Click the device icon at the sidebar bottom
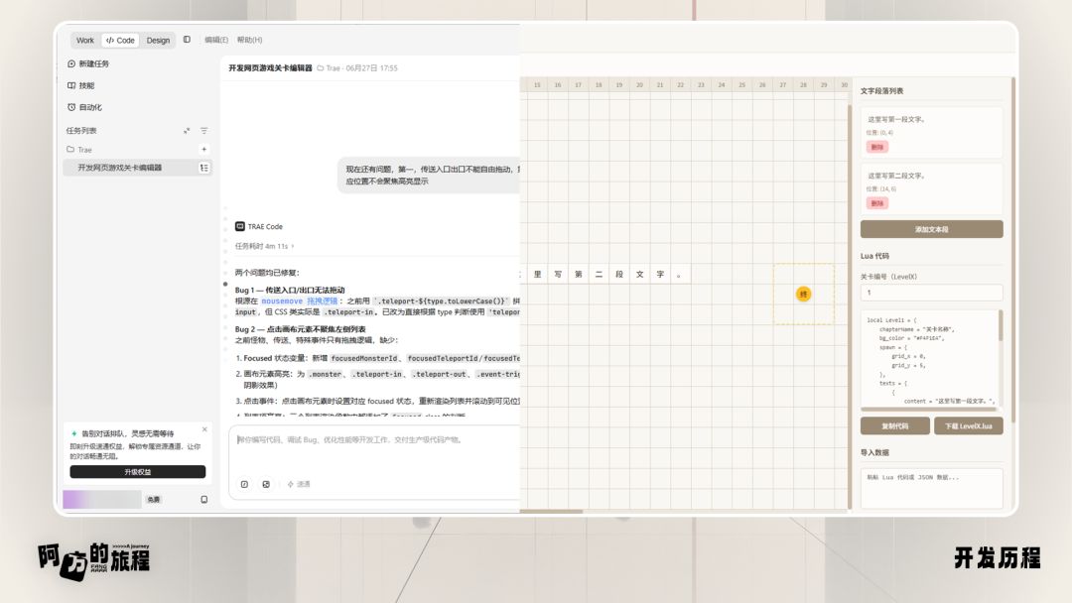 (x=203, y=499)
